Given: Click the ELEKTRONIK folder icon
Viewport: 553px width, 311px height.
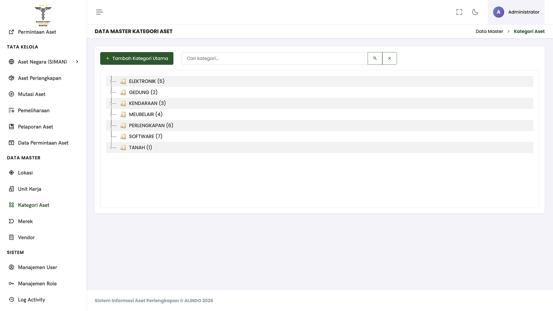Looking at the screenshot, I should click(x=123, y=81).
